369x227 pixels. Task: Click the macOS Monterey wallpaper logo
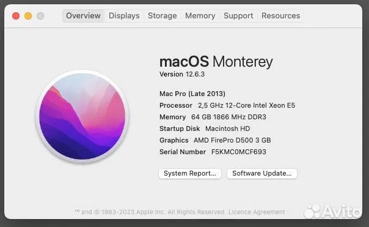point(82,116)
